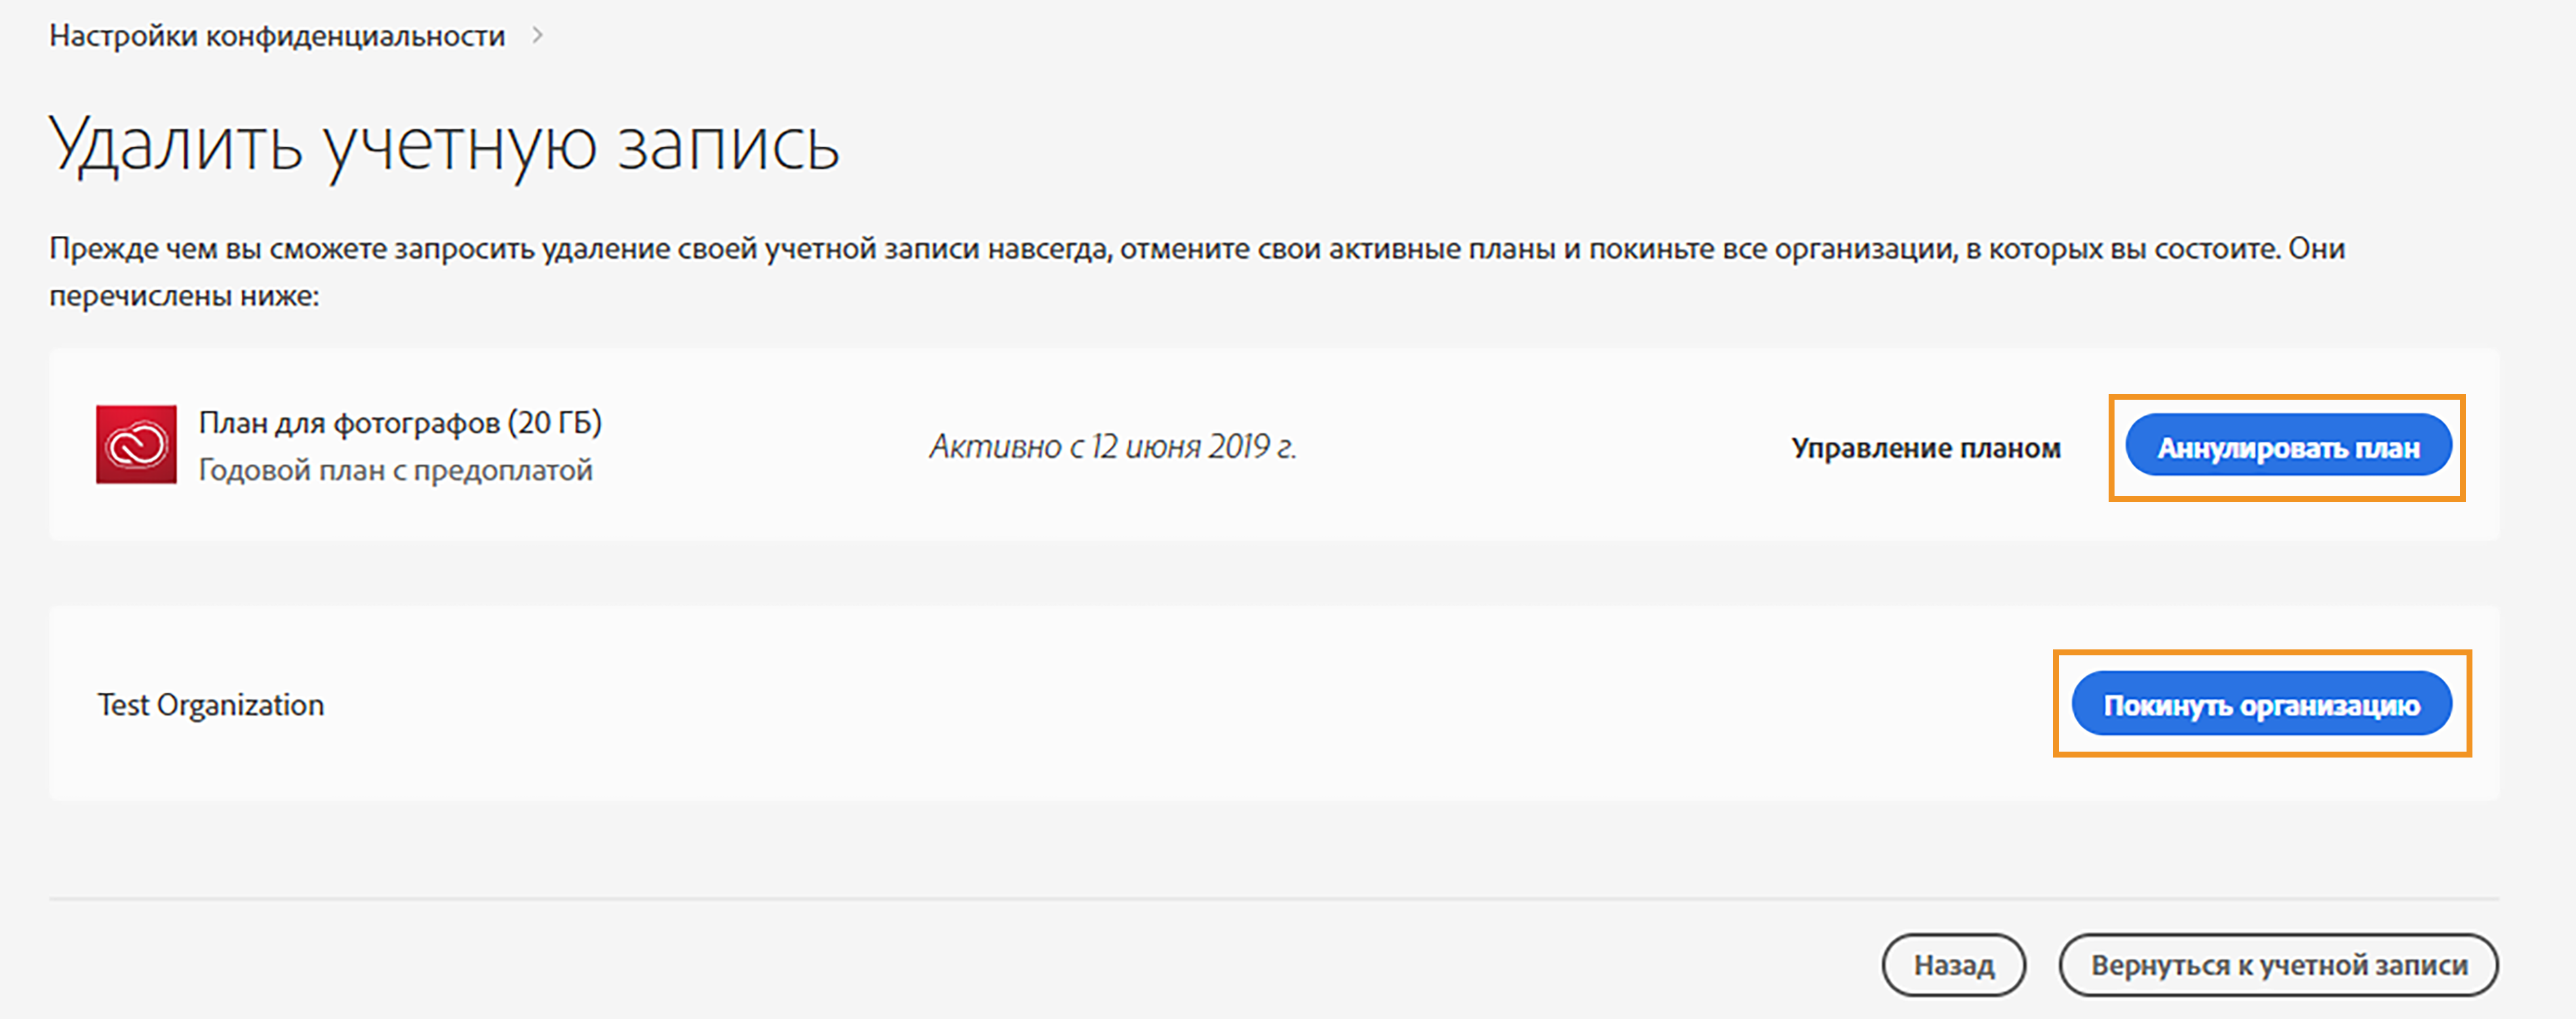This screenshot has width=2576, height=1019.
Task: Click the перечислены ниже: text line
Action: click(x=184, y=296)
